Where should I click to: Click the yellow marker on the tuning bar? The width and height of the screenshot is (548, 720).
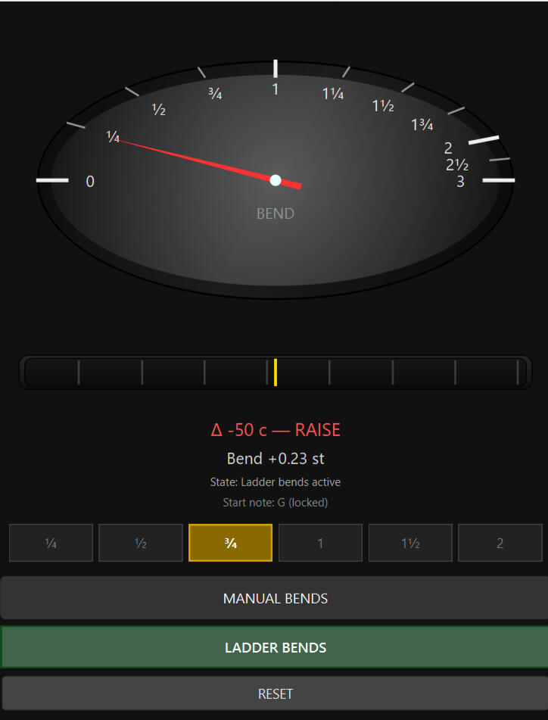[x=276, y=372]
